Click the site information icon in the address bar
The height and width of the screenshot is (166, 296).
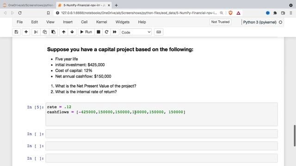[x=57, y=13]
